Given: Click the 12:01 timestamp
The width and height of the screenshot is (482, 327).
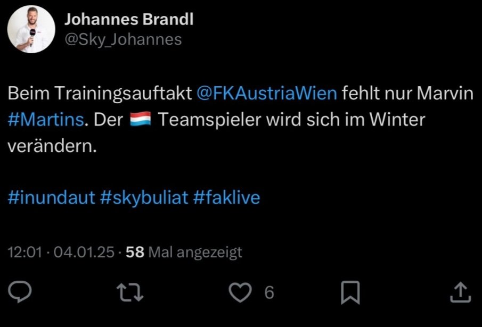Looking at the screenshot, I should [24, 252].
